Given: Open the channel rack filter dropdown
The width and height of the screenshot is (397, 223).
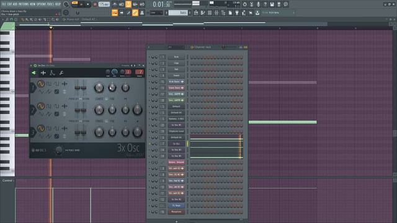Looking at the screenshot, I should click(176, 47).
